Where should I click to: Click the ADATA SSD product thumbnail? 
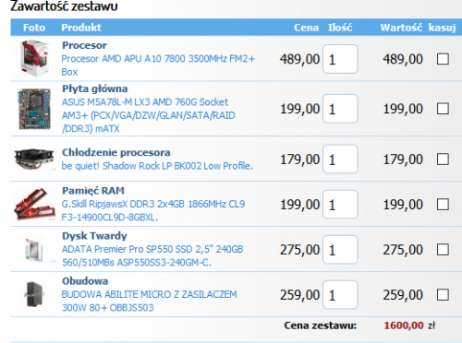coord(34,250)
